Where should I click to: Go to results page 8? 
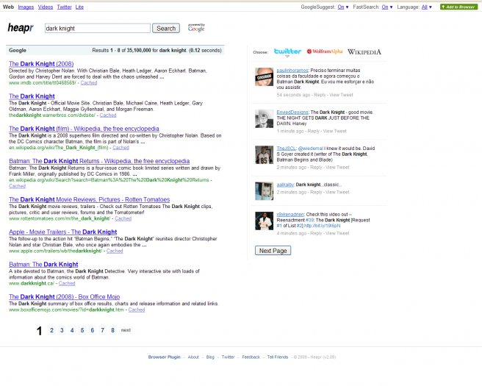(x=112, y=330)
